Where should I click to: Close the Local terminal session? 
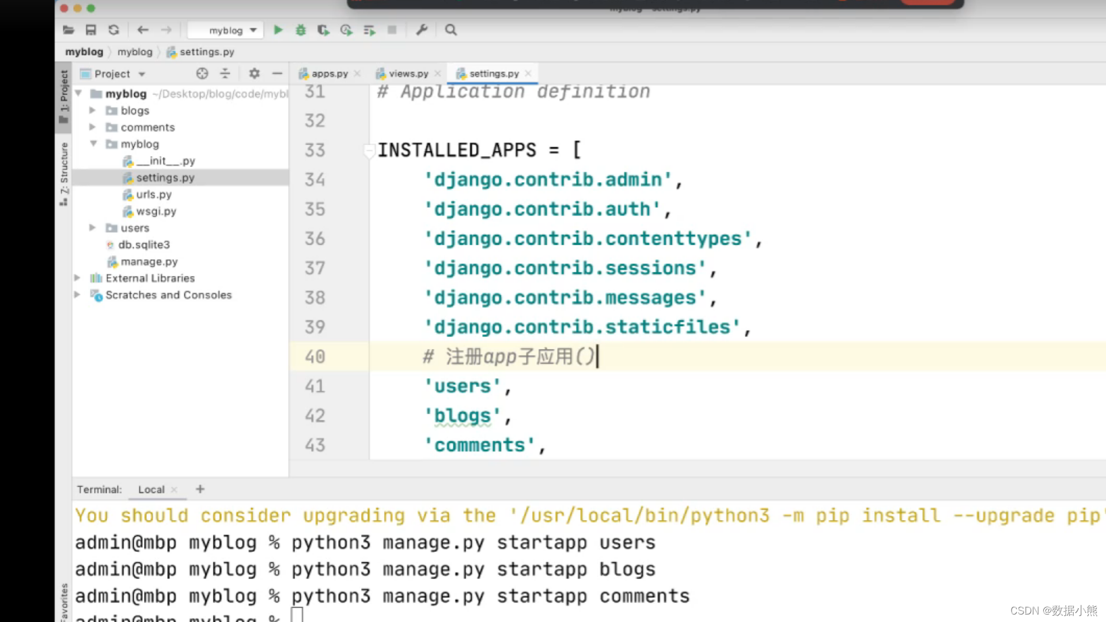pyautogui.click(x=174, y=490)
